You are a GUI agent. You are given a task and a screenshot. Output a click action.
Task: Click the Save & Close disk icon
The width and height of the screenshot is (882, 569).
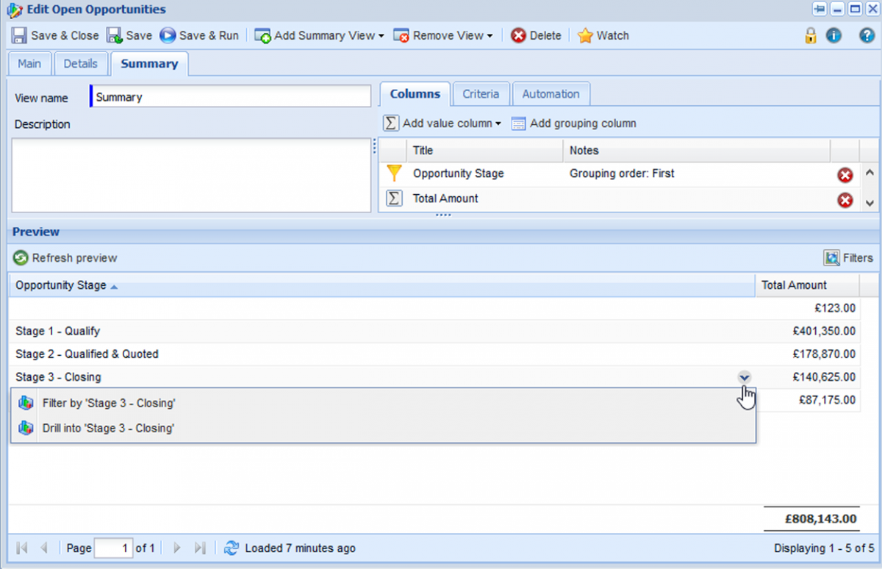pyautogui.click(x=20, y=35)
